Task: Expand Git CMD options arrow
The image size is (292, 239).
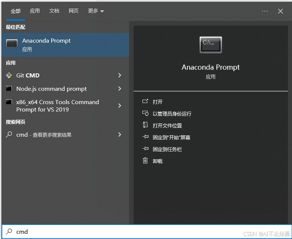Action: (x=120, y=75)
